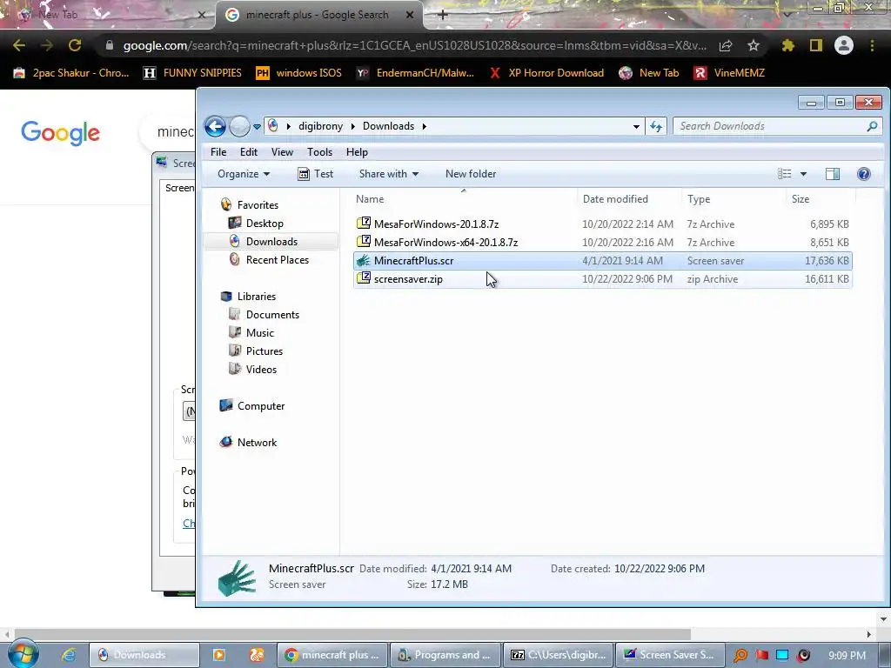Click the Explorer refresh button beside address bar

click(656, 126)
